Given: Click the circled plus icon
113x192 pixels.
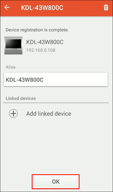Looking at the screenshot, I should tap(13, 113).
